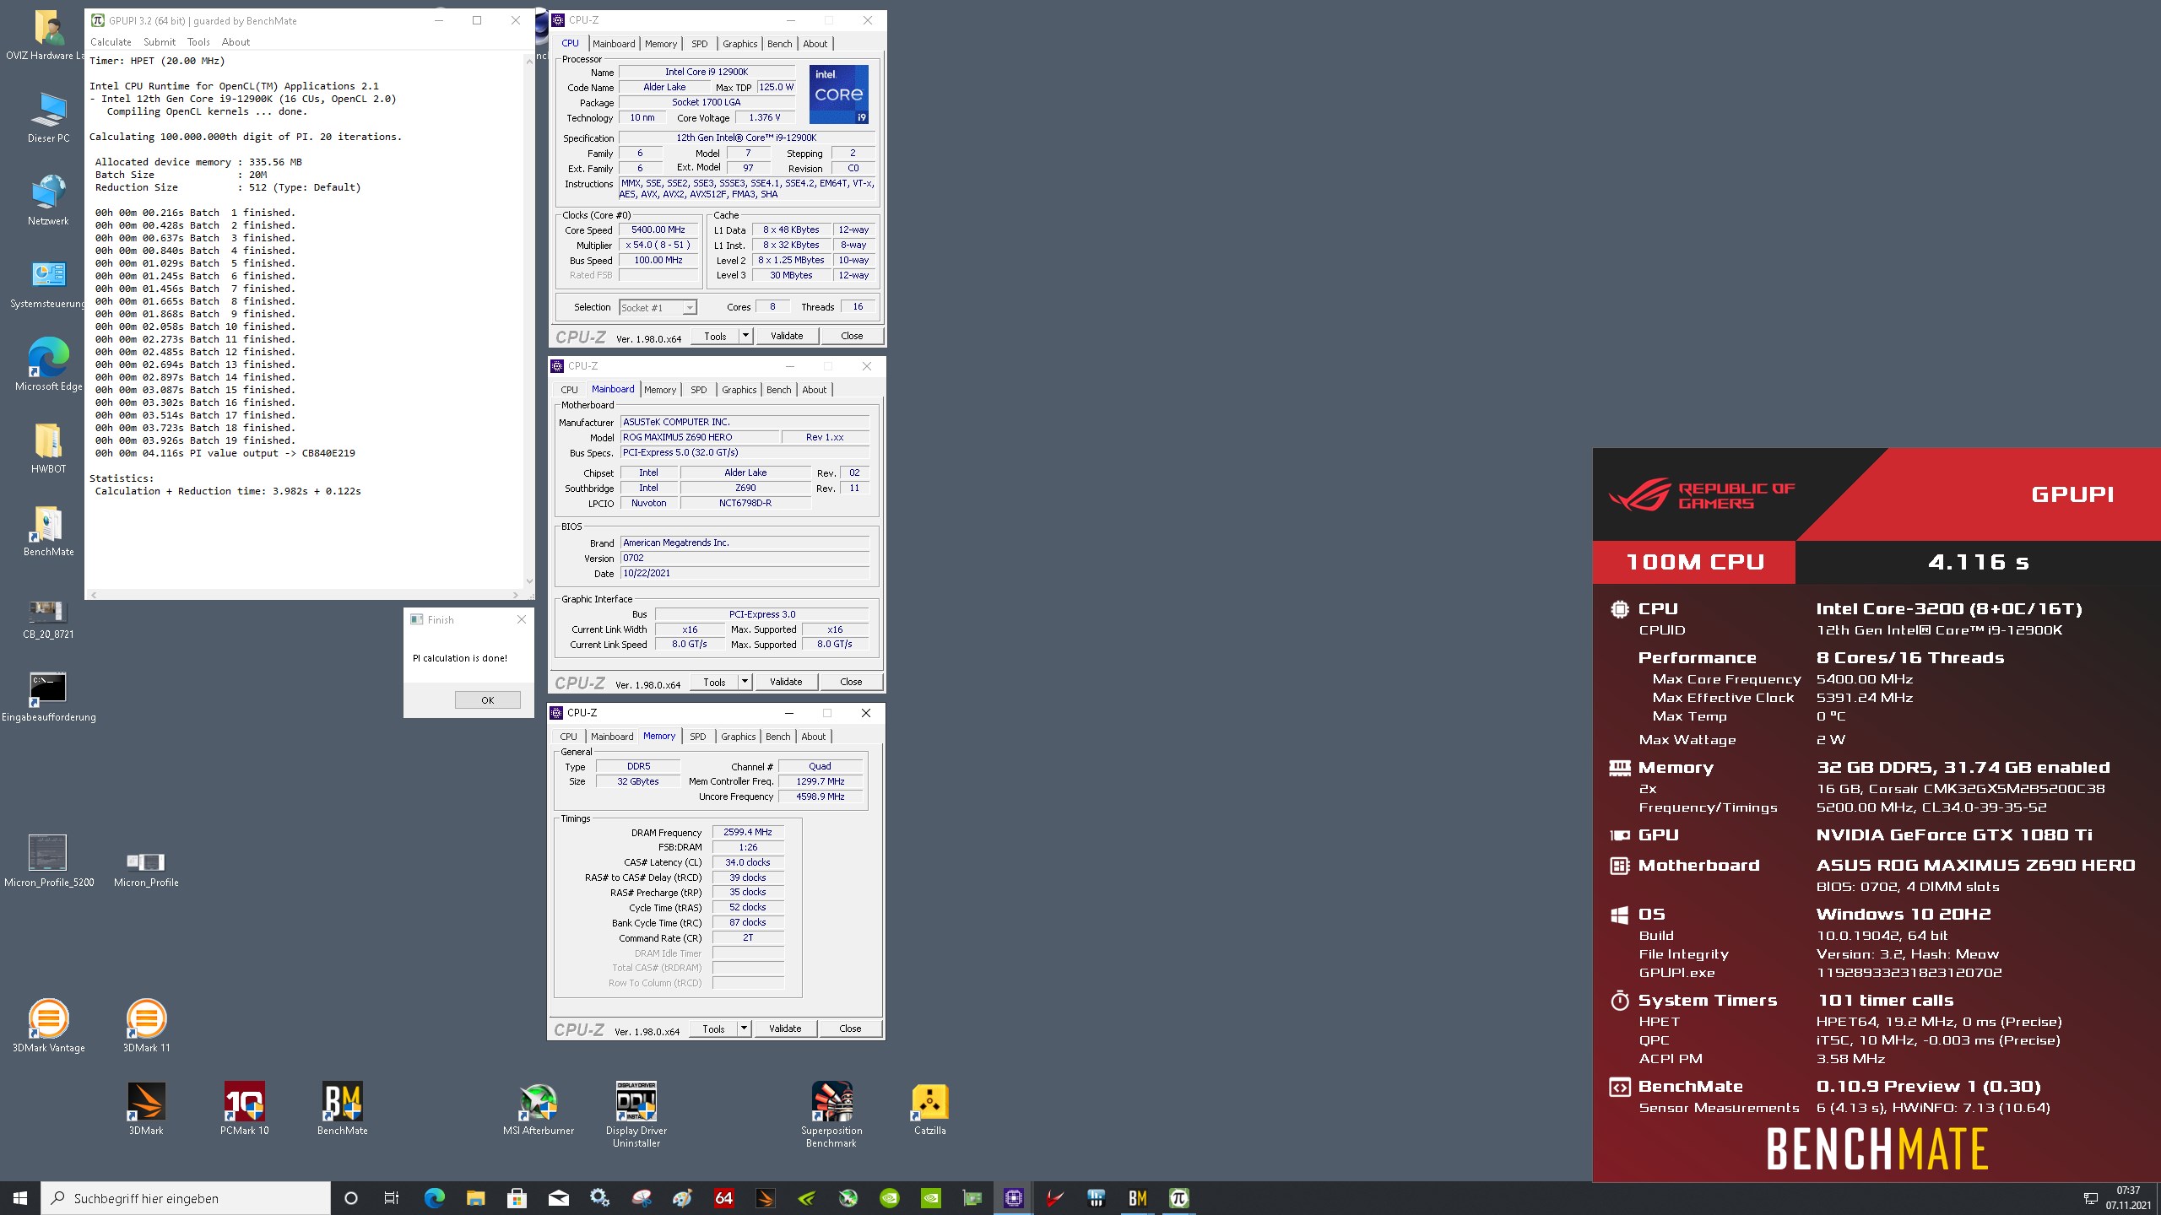Open Graphics tab in bottom CPU-Z window

[739, 737]
